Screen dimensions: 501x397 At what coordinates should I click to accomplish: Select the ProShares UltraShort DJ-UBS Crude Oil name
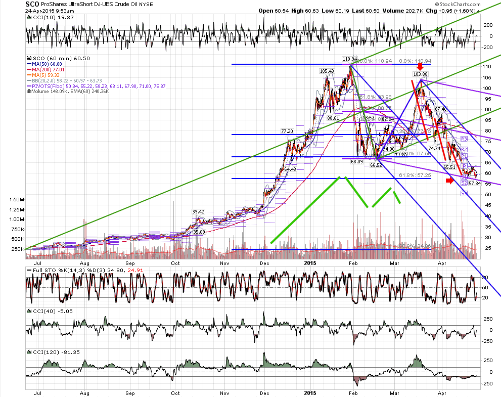(x=89, y=5)
